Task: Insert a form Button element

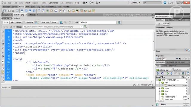Action: (x=56, y=11)
